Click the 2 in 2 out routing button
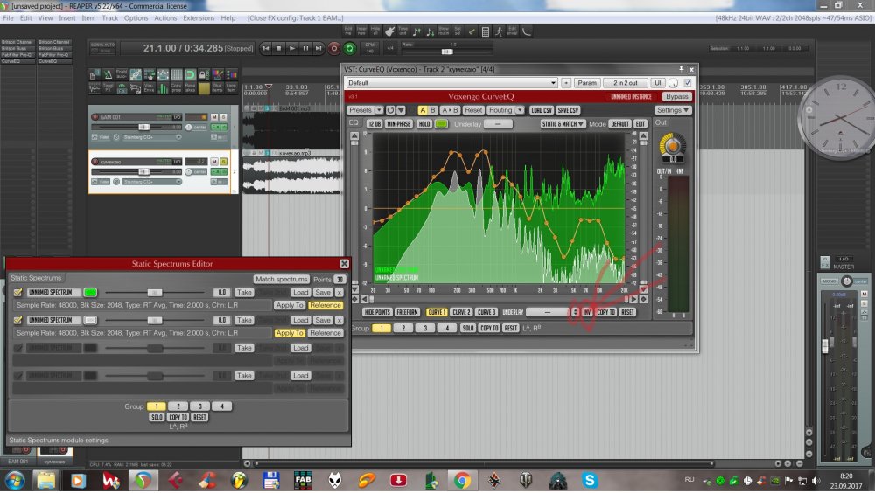 [625, 83]
